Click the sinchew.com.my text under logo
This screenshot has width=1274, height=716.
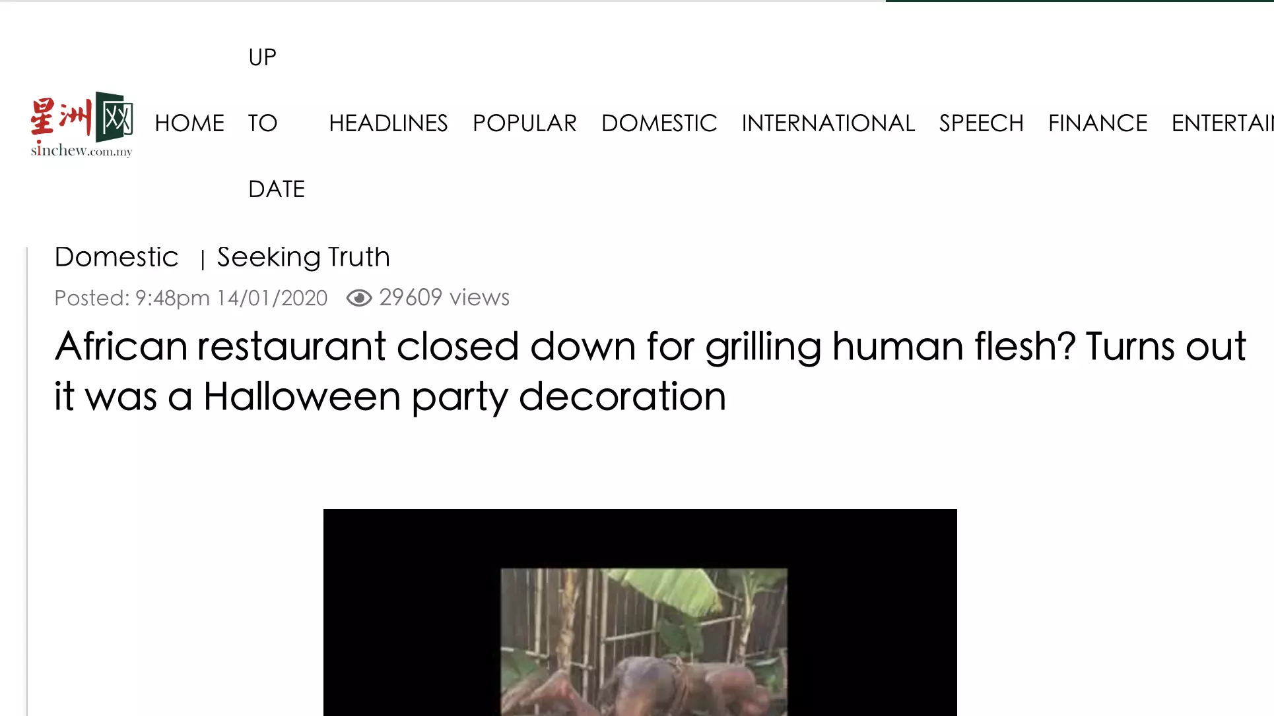pos(82,150)
